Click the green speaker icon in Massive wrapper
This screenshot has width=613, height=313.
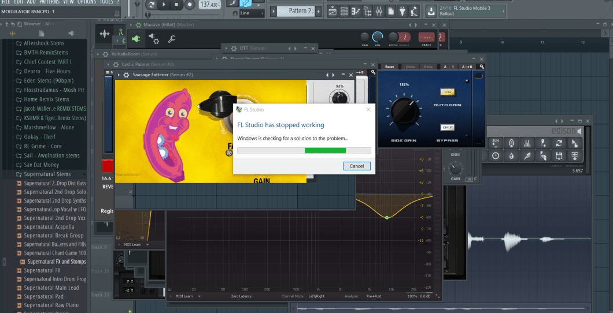(x=135, y=39)
